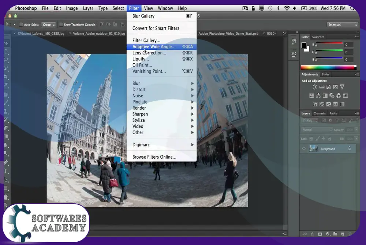Viewport: 366px width, 245px height.
Task: Add an Exposure adjustment
Action: click(x=335, y=87)
